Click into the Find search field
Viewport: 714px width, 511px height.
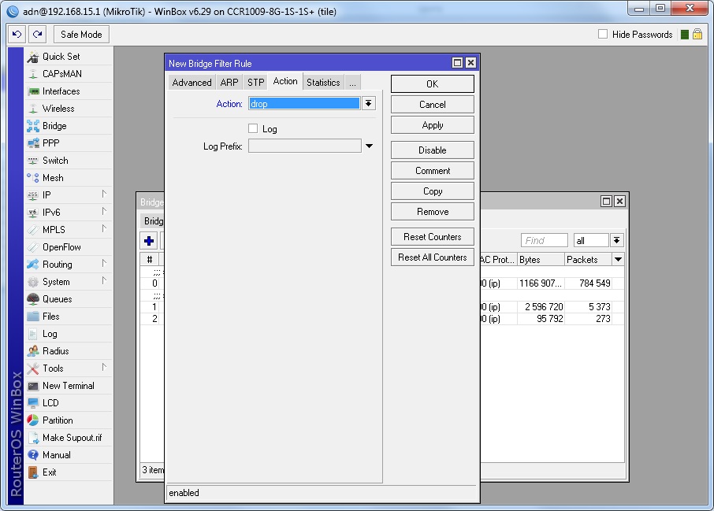click(x=544, y=241)
